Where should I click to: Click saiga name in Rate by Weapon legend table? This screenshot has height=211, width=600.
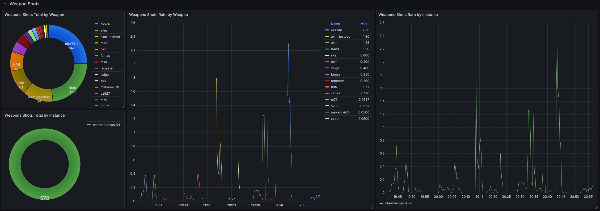335,68
